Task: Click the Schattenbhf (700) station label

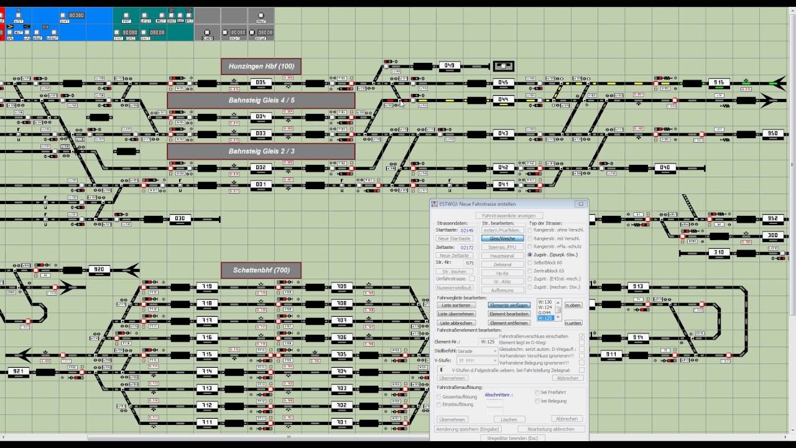Action: [x=261, y=270]
